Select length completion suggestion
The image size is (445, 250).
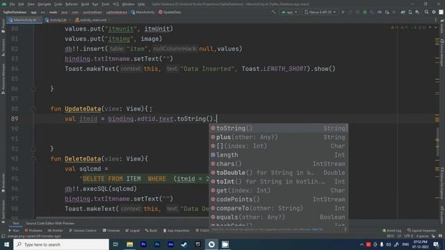pyautogui.click(x=278, y=155)
